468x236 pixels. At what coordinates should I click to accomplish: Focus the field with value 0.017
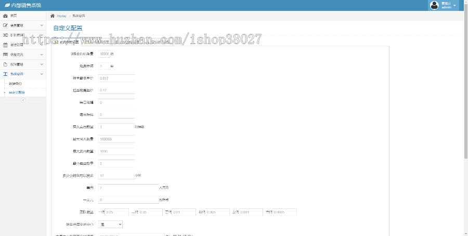pos(116,78)
